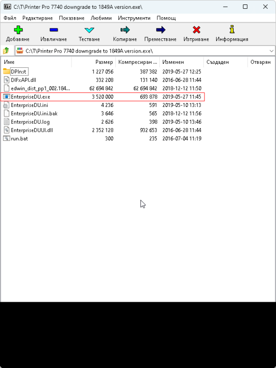Click the date 2019-05-27 12:25

[x=182, y=72]
